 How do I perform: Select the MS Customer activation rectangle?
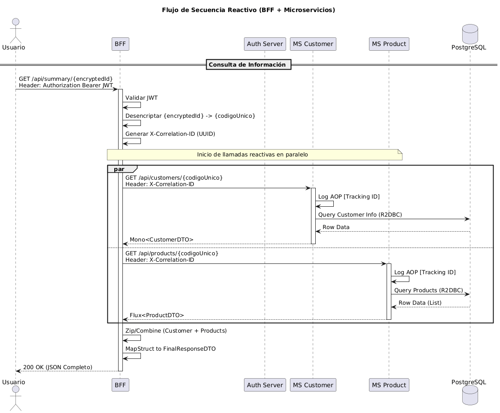[313, 215]
